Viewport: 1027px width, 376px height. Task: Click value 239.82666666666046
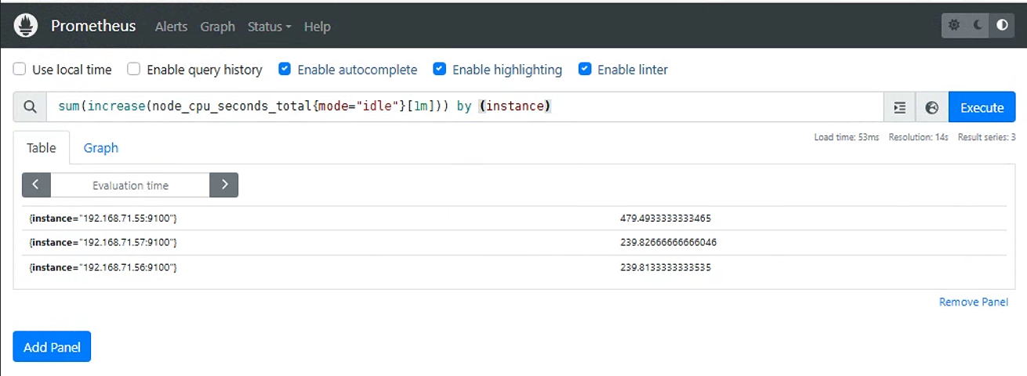click(668, 243)
